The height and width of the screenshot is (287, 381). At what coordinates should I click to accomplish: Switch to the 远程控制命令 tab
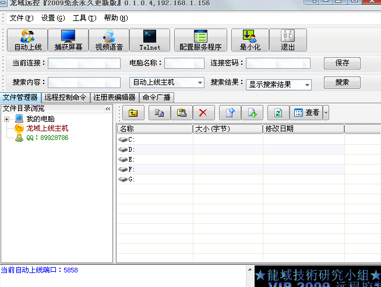tap(66, 97)
